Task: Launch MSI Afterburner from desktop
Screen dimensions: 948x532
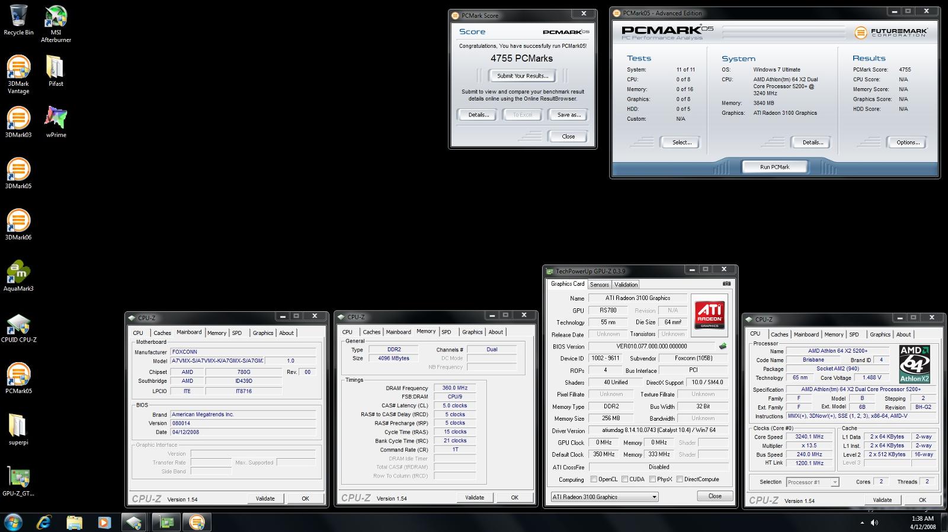Action: pos(56,24)
